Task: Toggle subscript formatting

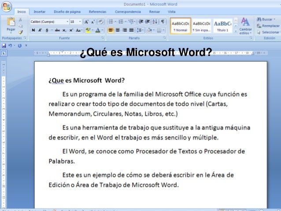Action: coord(64,30)
